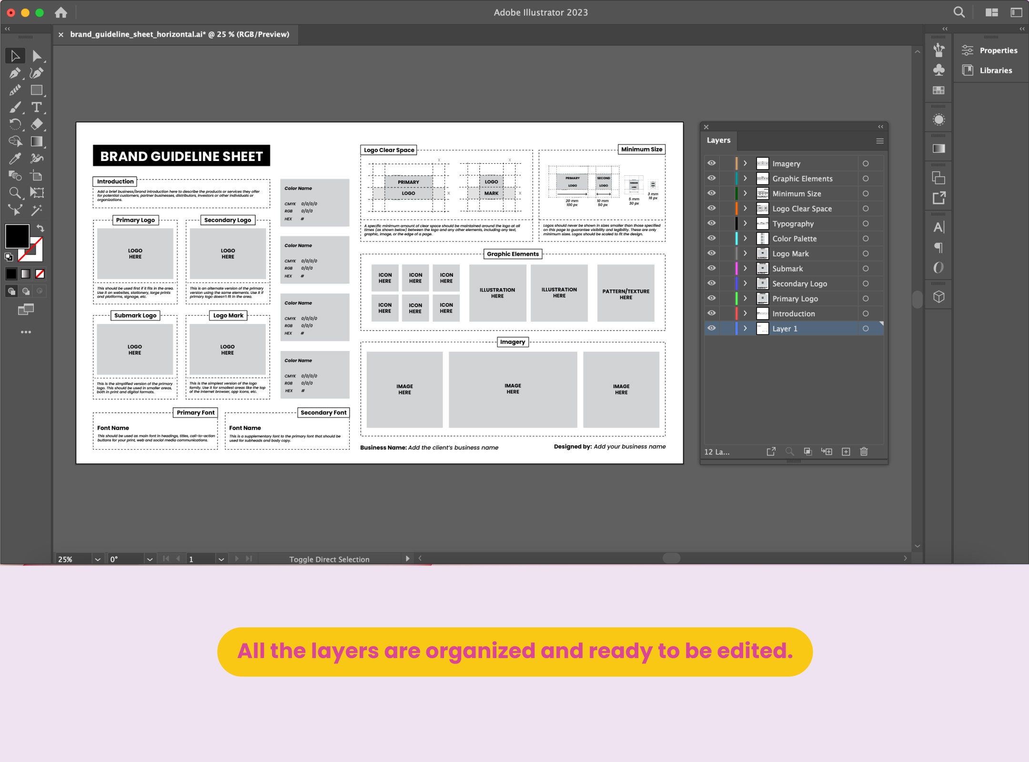The width and height of the screenshot is (1029, 762).
Task: Select the Pen tool
Action: (x=15, y=74)
